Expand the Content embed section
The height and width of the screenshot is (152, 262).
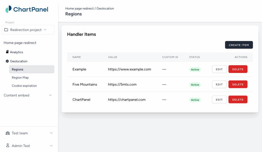pos(50,95)
